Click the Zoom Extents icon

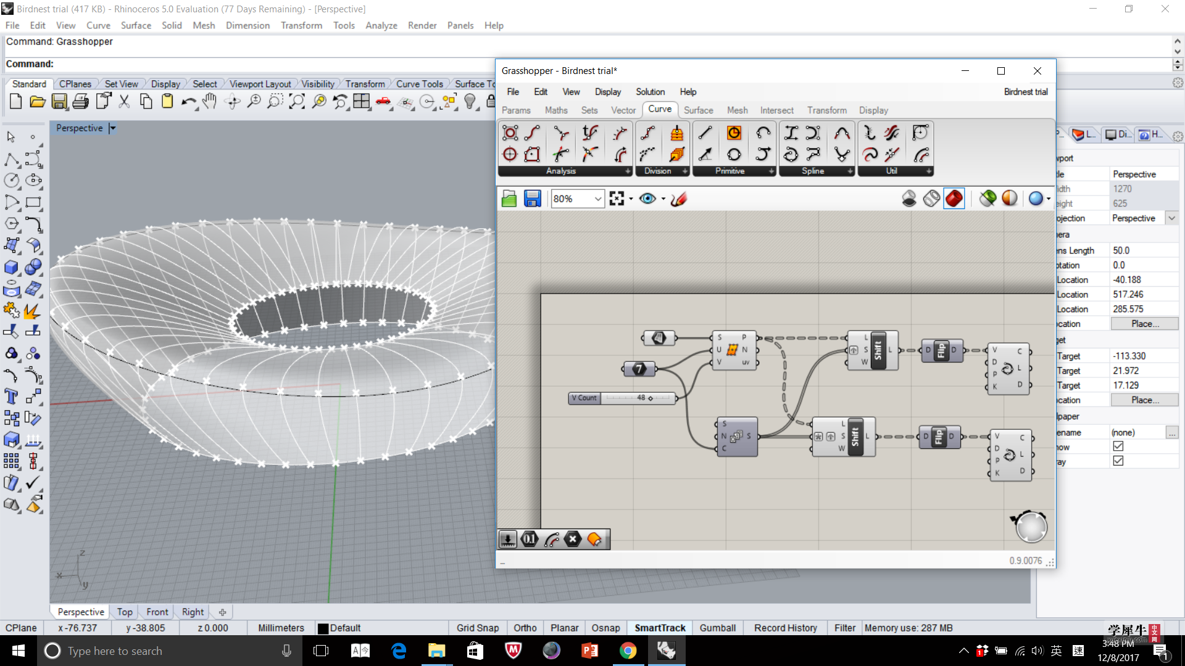(x=297, y=102)
